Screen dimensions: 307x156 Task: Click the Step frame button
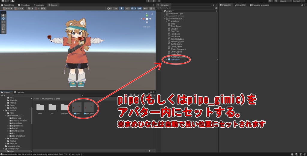pyautogui.click(x=159, y=1)
